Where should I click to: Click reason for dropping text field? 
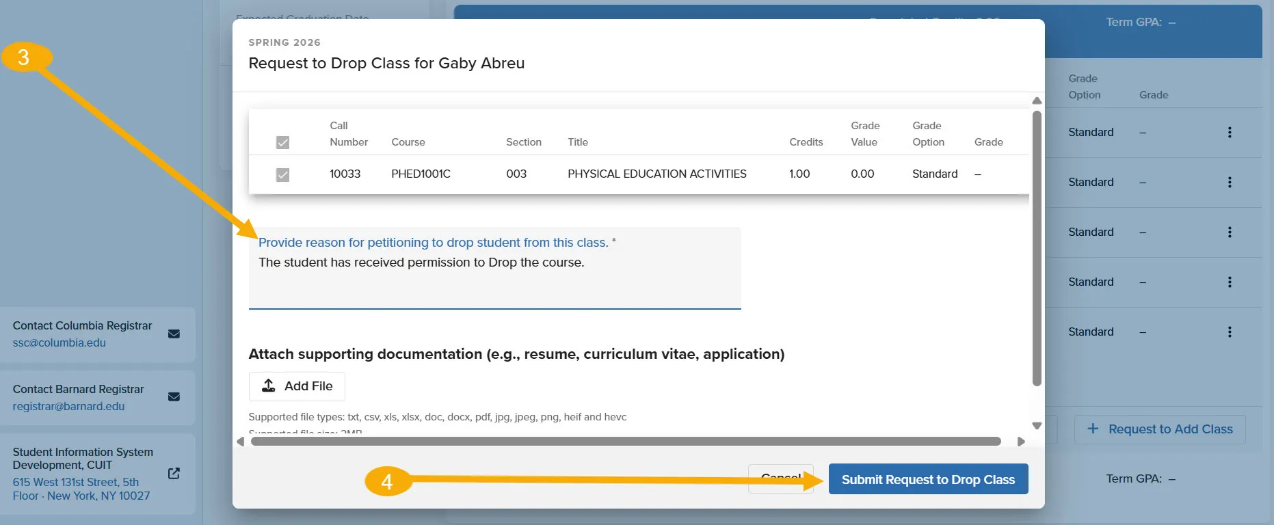494,268
